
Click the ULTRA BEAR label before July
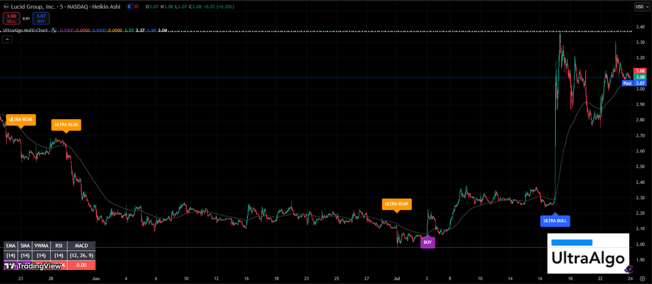[396, 204]
